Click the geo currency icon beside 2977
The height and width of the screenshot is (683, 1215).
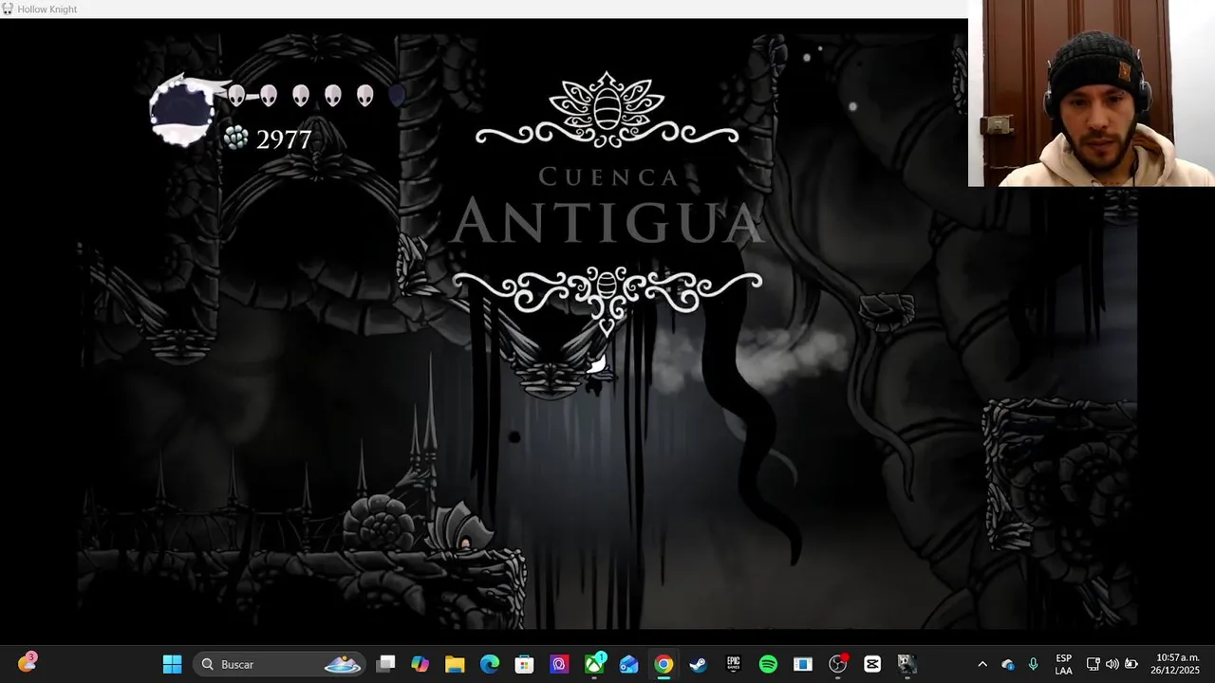pyautogui.click(x=236, y=138)
